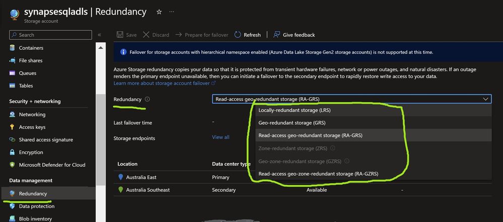503x222 pixels.
Task: Open Containers in the sidebar
Action: point(31,48)
